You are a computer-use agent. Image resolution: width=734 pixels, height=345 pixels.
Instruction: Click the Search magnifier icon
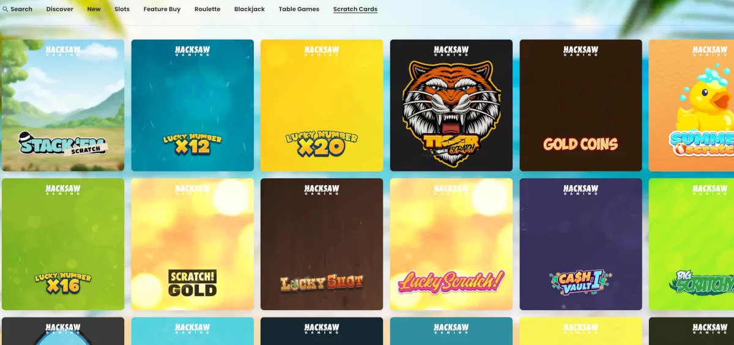6,9
